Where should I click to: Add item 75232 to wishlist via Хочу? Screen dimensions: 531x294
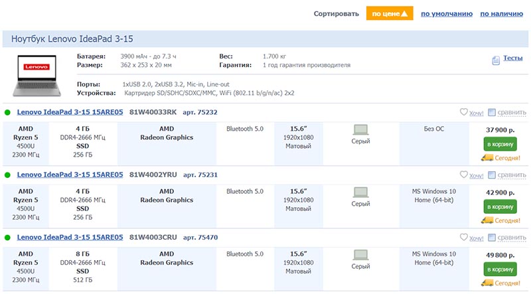click(x=476, y=113)
